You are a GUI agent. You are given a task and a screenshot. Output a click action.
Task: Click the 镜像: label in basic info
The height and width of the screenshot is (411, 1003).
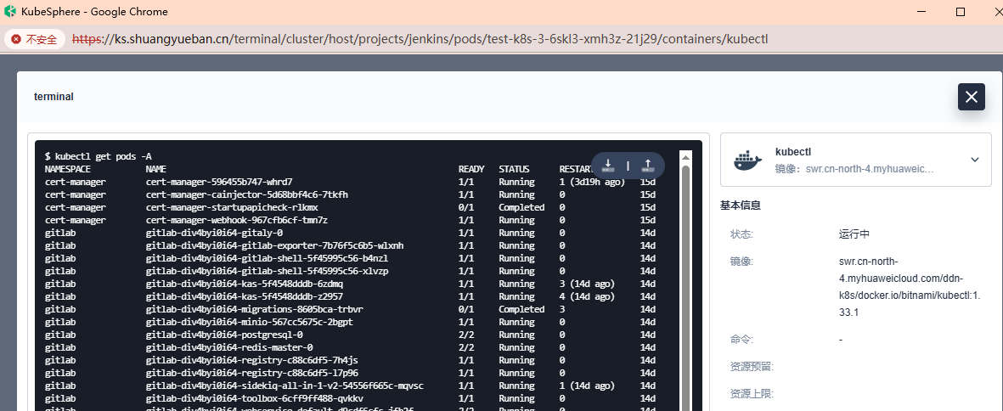point(742,262)
